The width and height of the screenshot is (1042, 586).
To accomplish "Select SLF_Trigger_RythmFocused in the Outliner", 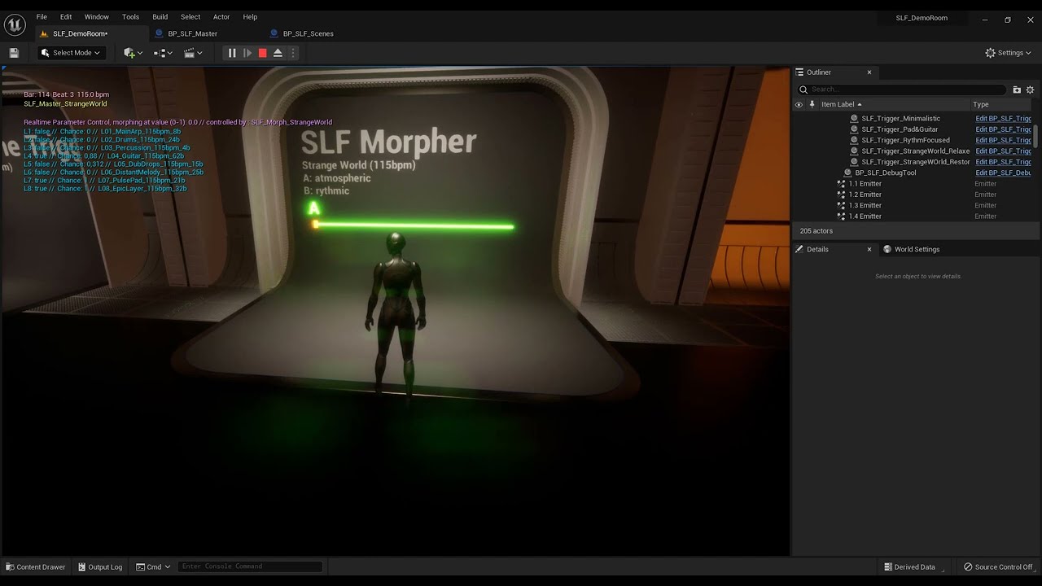I will [x=905, y=140].
